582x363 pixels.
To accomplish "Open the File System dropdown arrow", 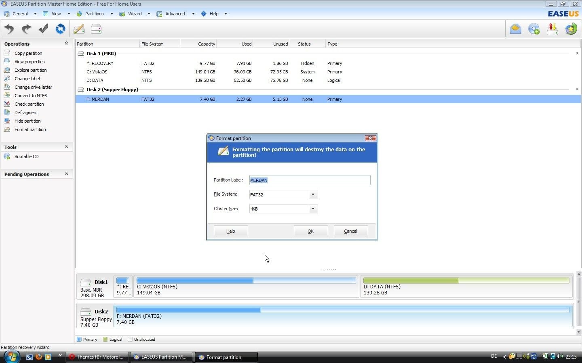I will [313, 194].
